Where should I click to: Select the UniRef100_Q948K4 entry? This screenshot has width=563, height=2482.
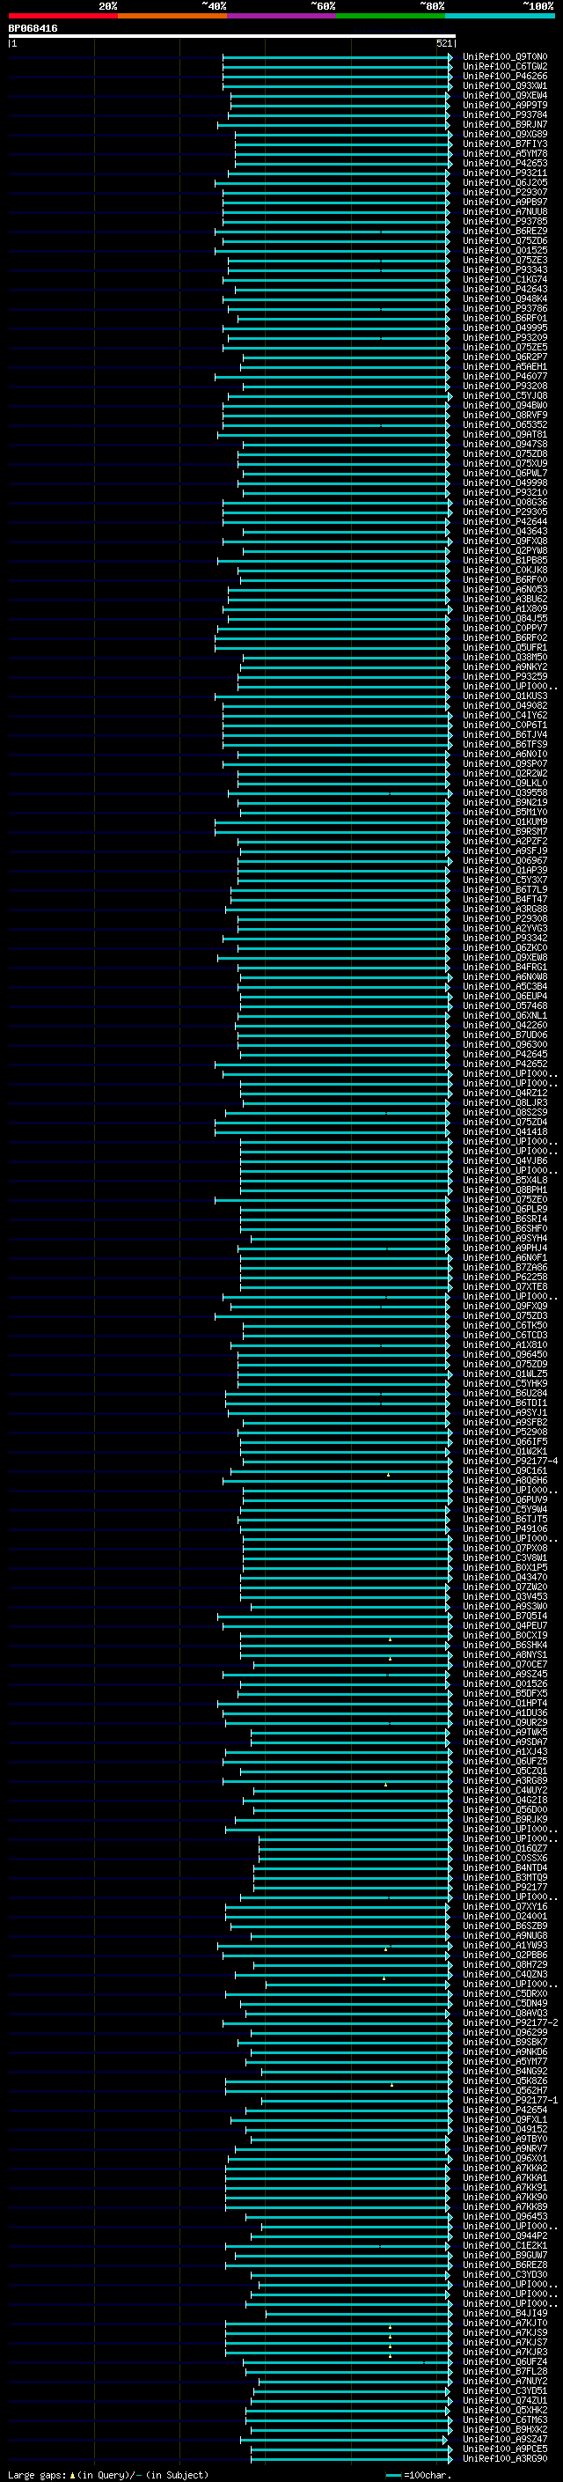[504, 298]
